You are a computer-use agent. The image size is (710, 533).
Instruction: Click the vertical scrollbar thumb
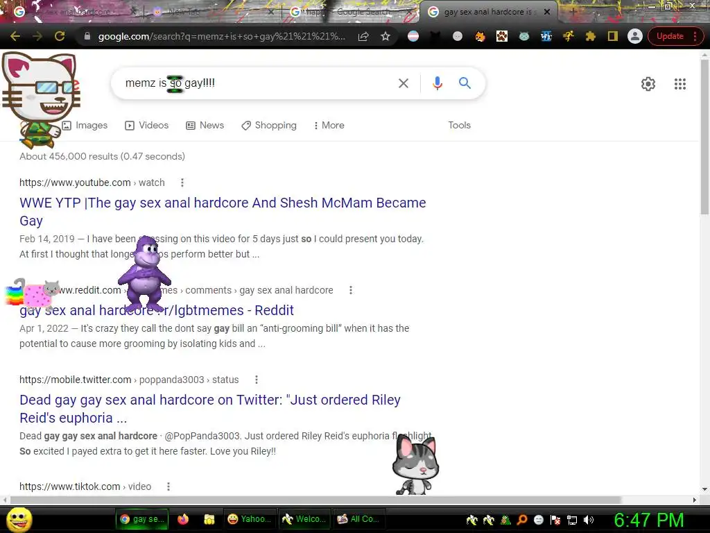[705, 136]
